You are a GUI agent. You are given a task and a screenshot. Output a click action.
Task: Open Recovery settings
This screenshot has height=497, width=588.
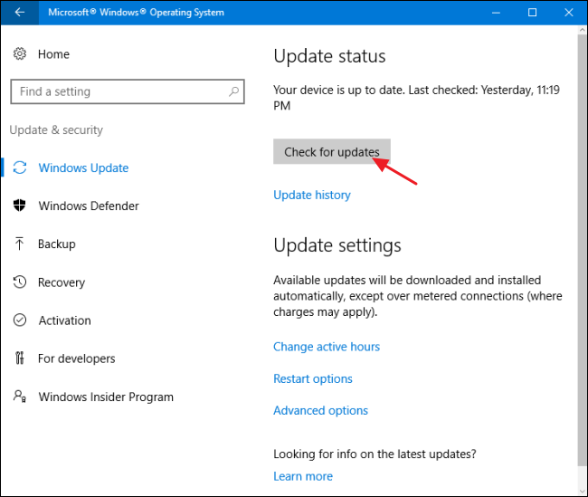pos(62,282)
